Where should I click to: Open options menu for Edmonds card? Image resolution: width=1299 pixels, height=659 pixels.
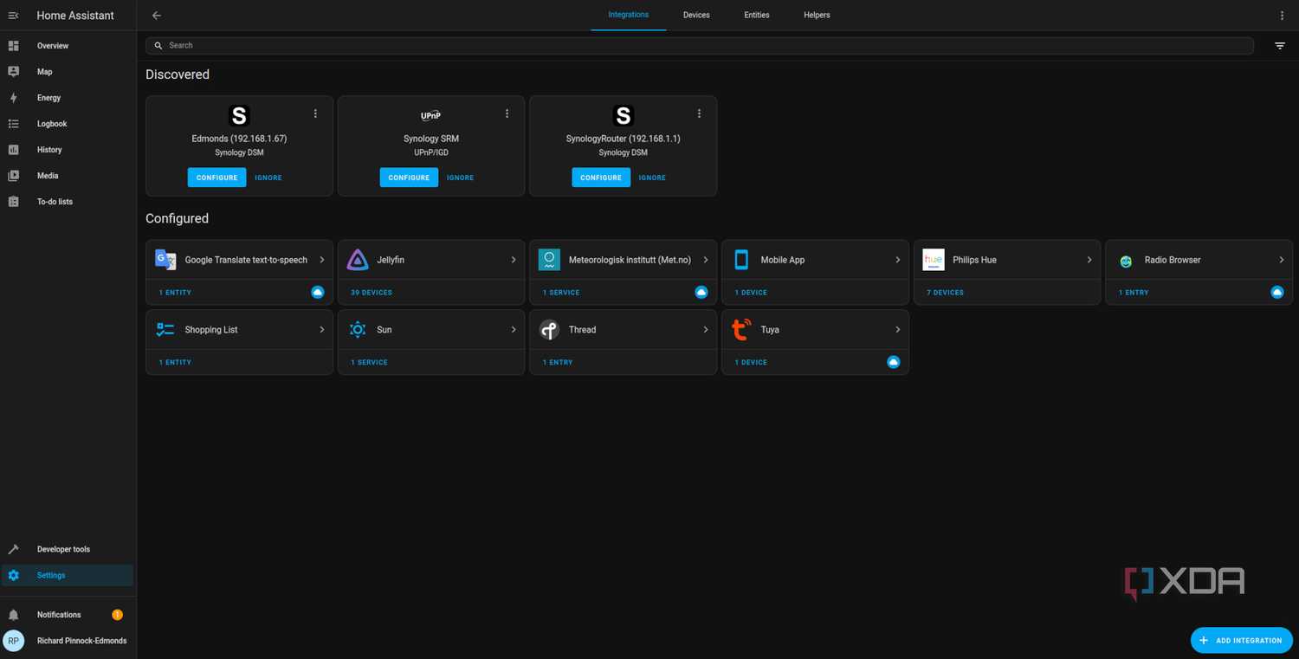[x=315, y=113]
